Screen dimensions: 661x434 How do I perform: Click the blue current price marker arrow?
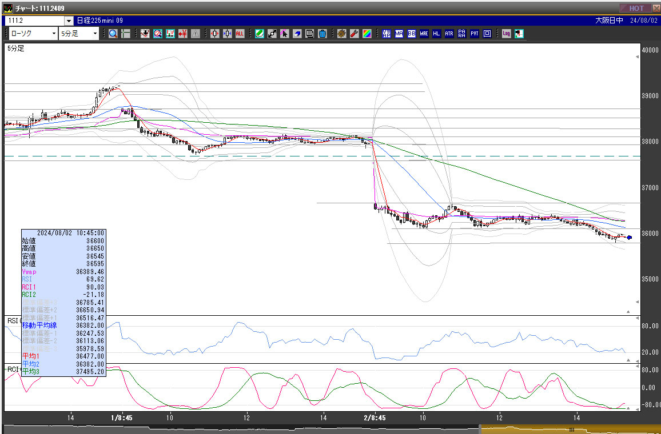[630, 238]
